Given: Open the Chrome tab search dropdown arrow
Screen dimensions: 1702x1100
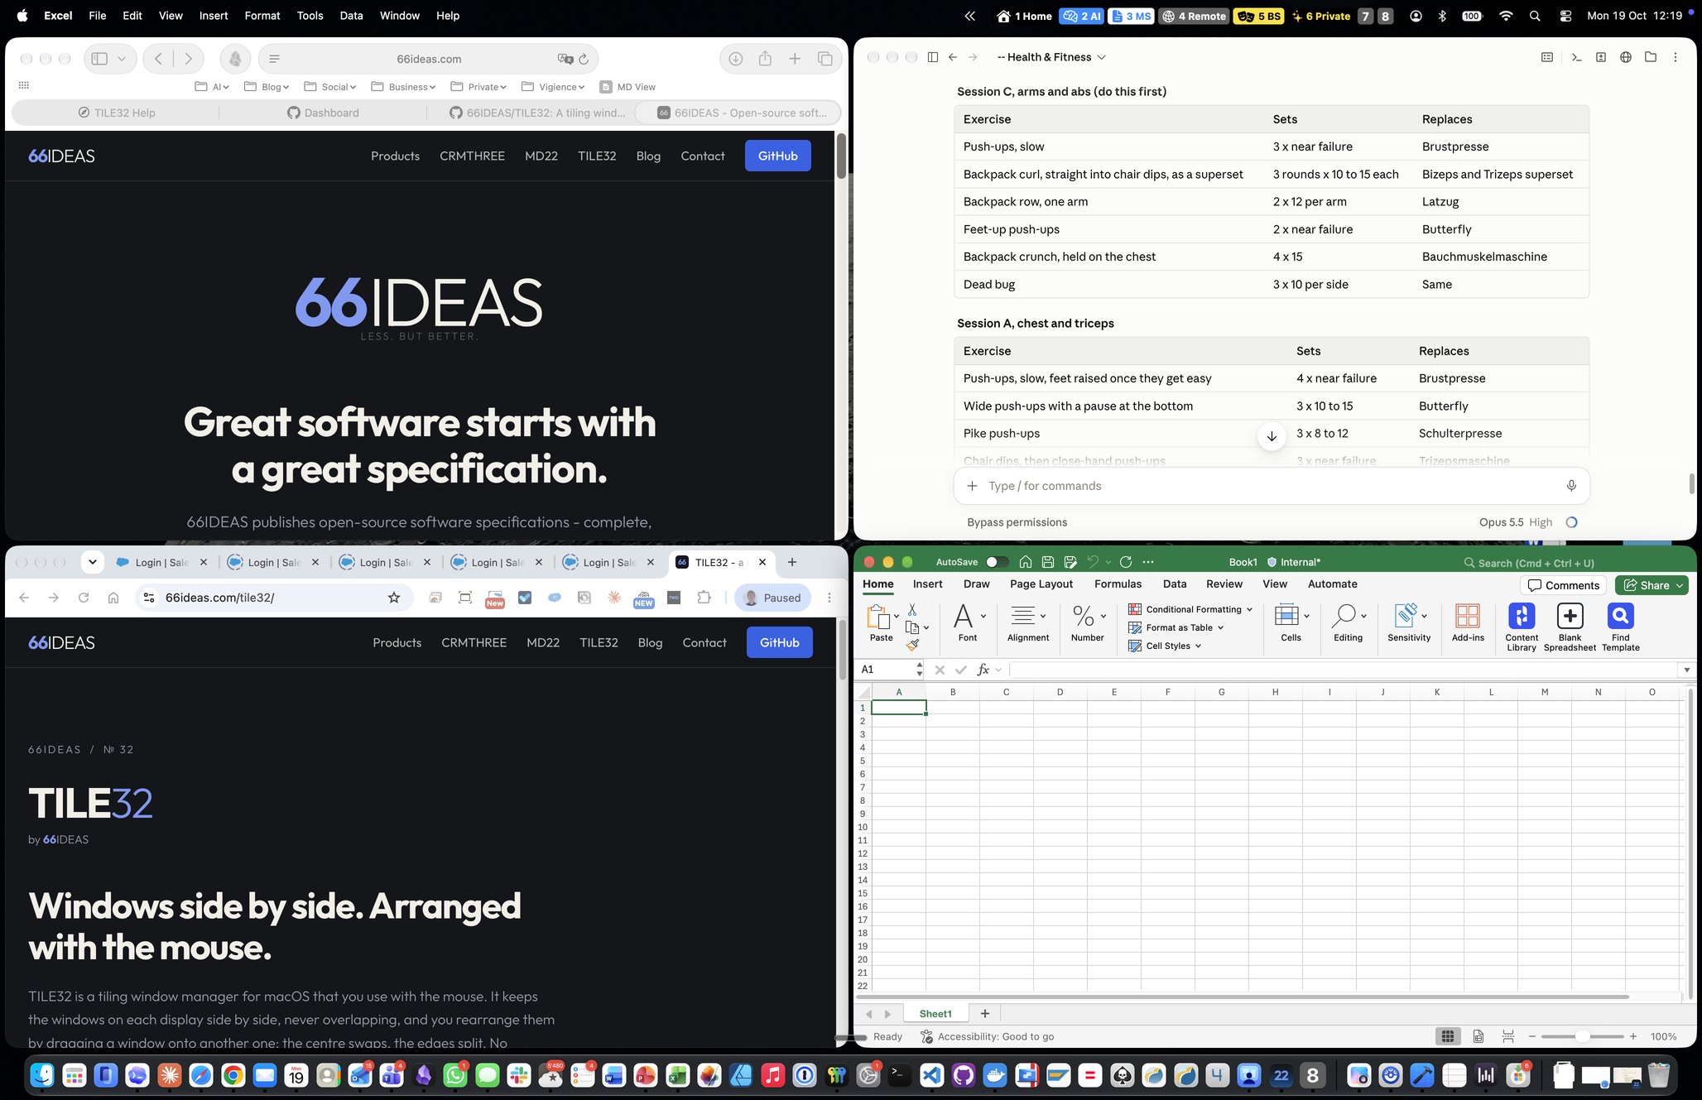Looking at the screenshot, I should pos(93,562).
